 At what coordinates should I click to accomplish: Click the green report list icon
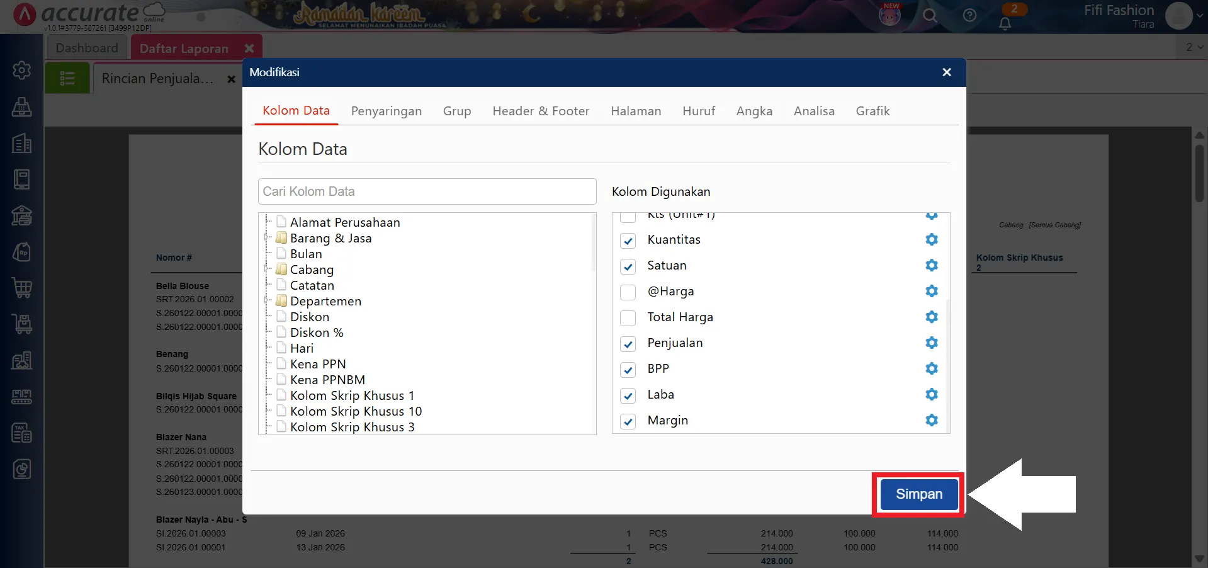[x=67, y=79]
